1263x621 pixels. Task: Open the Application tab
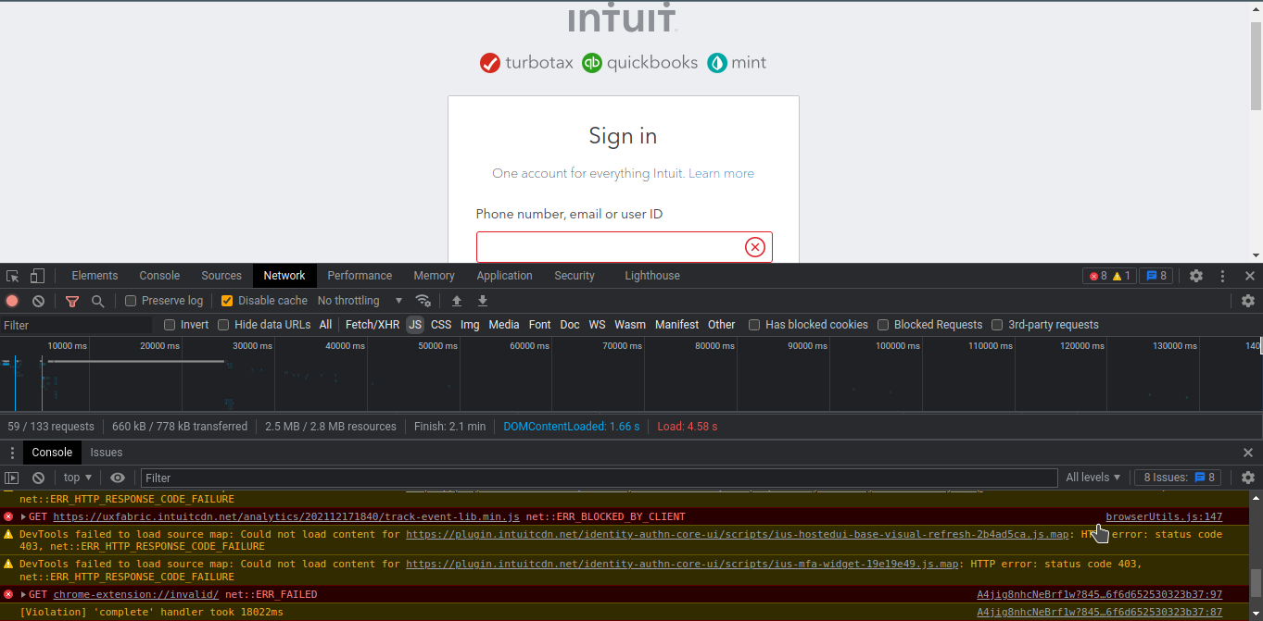pyautogui.click(x=504, y=276)
